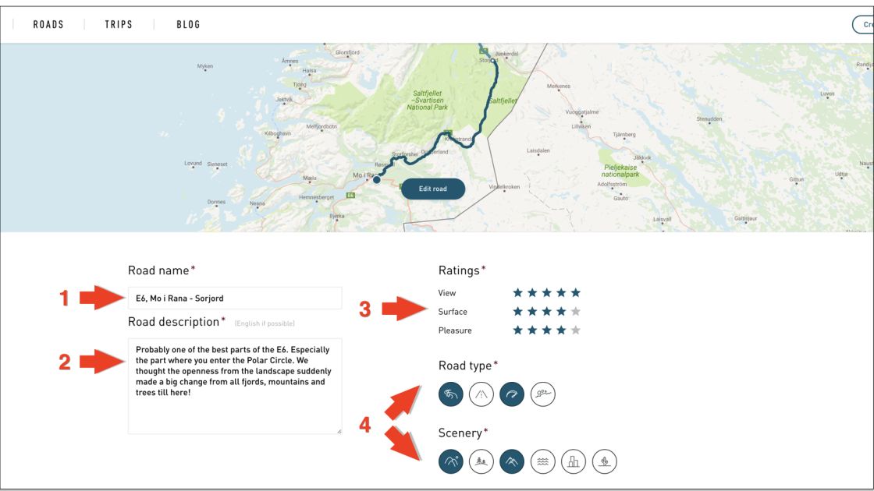This screenshot has height=491, width=874.
Task: Click the Glomfjord place label on map
Action: point(347,52)
